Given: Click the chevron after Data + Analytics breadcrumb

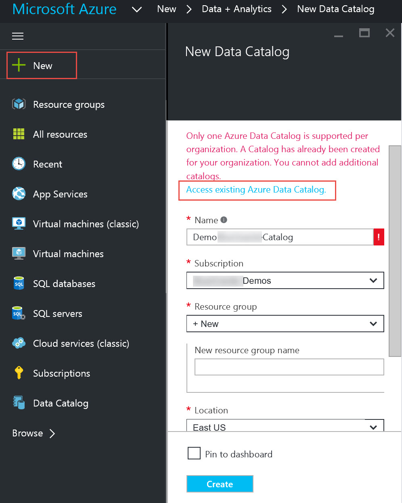Looking at the screenshot, I should tap(285, 9).
